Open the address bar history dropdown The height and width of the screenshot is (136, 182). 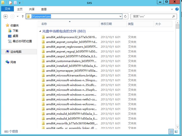click(x=121, y=16)
